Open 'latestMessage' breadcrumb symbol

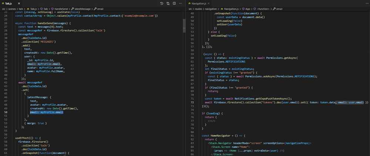click(80, 9)
